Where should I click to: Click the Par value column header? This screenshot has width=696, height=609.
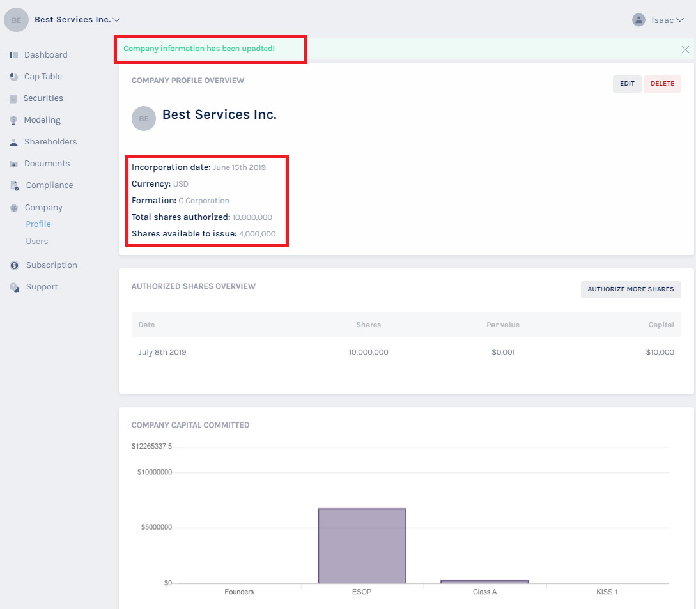point(503,325)
